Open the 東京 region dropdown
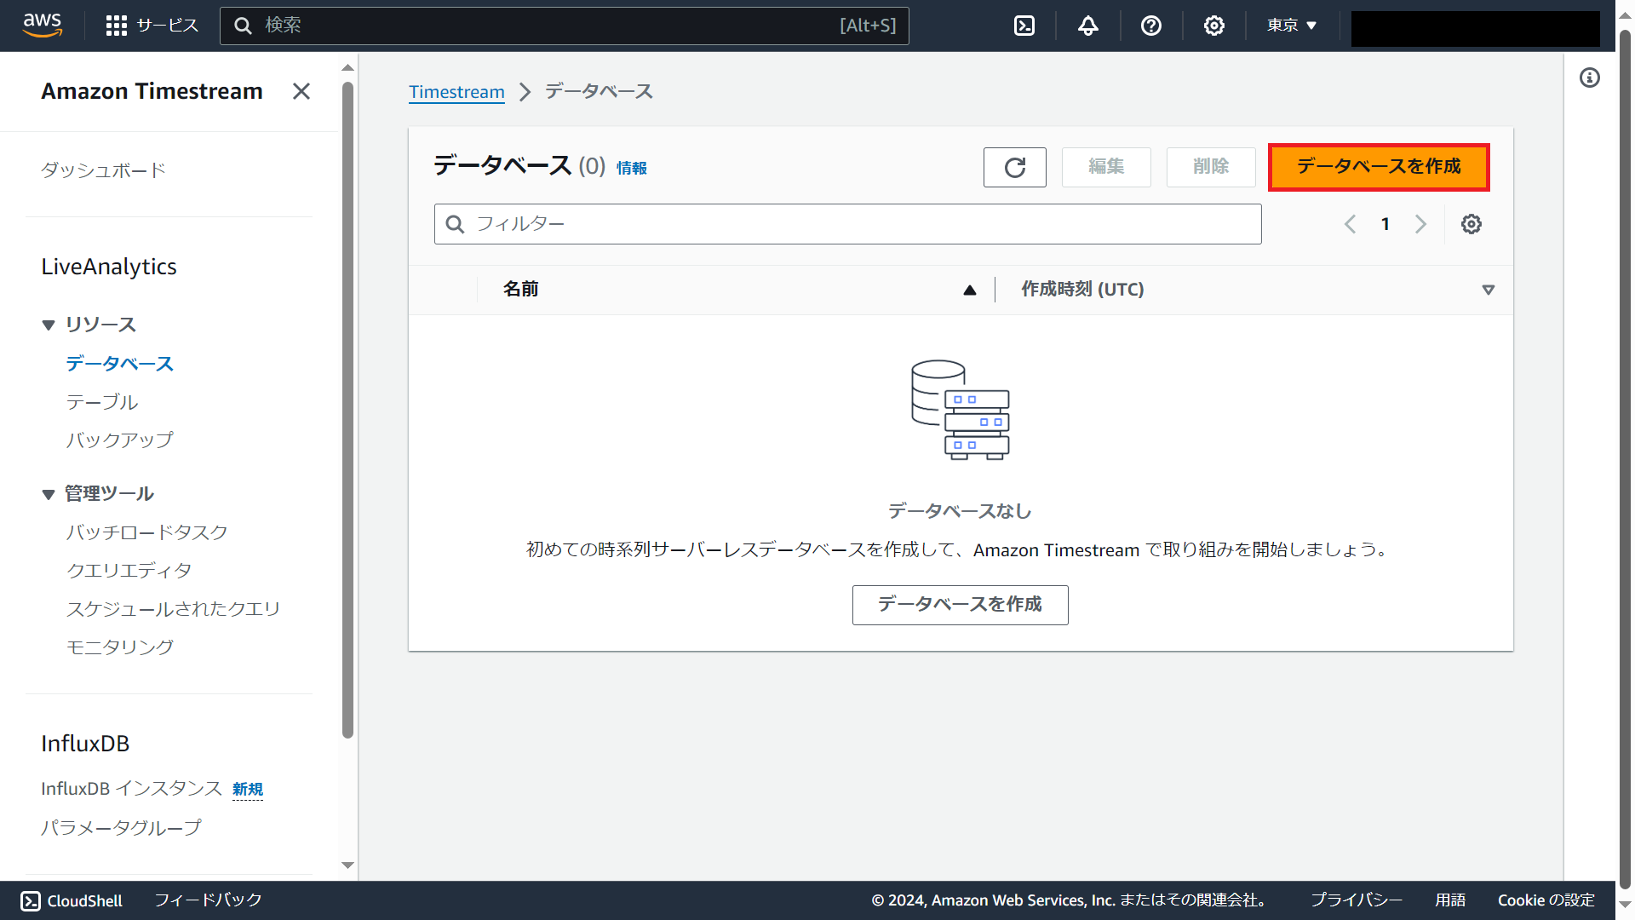 pos(1290,26)
